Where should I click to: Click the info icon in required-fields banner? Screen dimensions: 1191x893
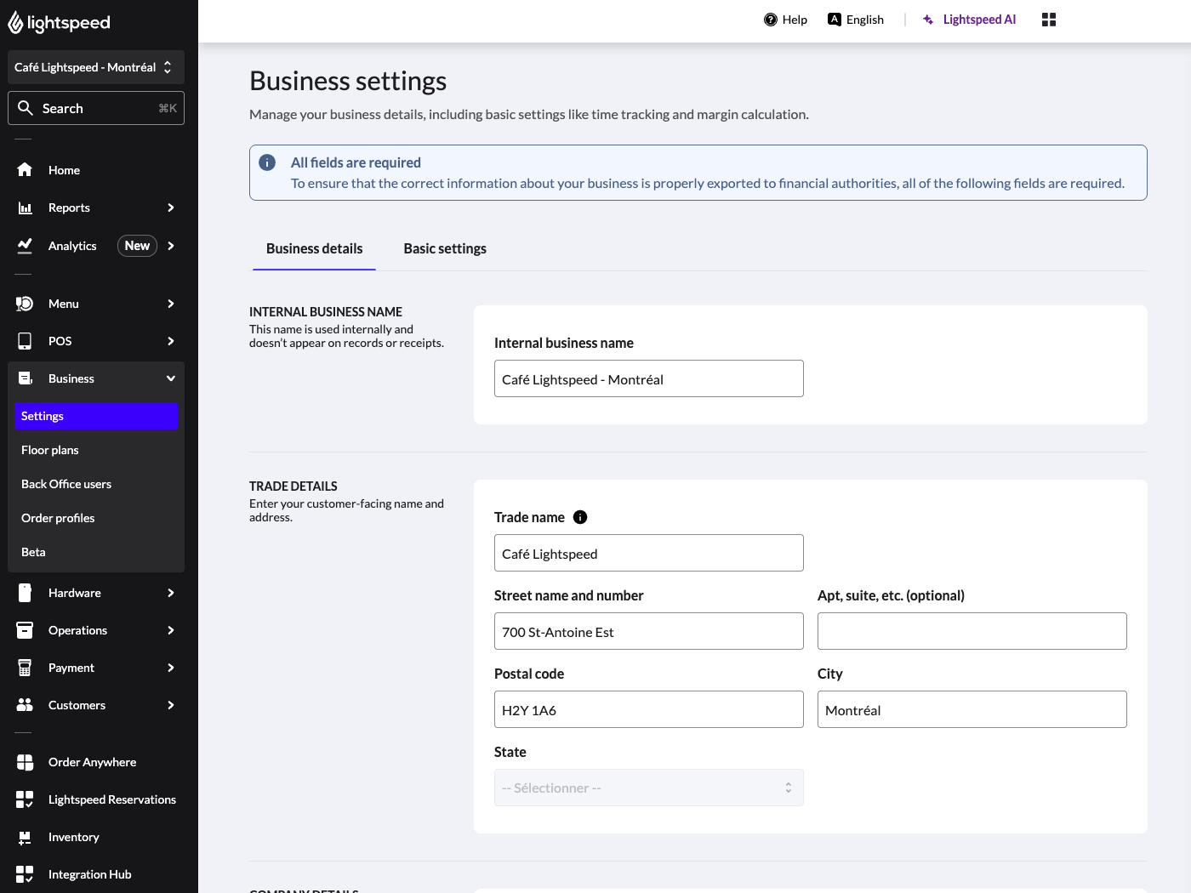[267, 162]
